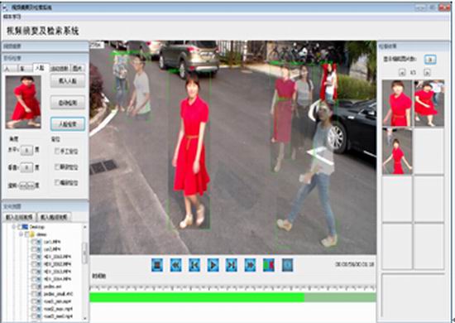
Task: Click the stop playback button
Action: (157, 265)
